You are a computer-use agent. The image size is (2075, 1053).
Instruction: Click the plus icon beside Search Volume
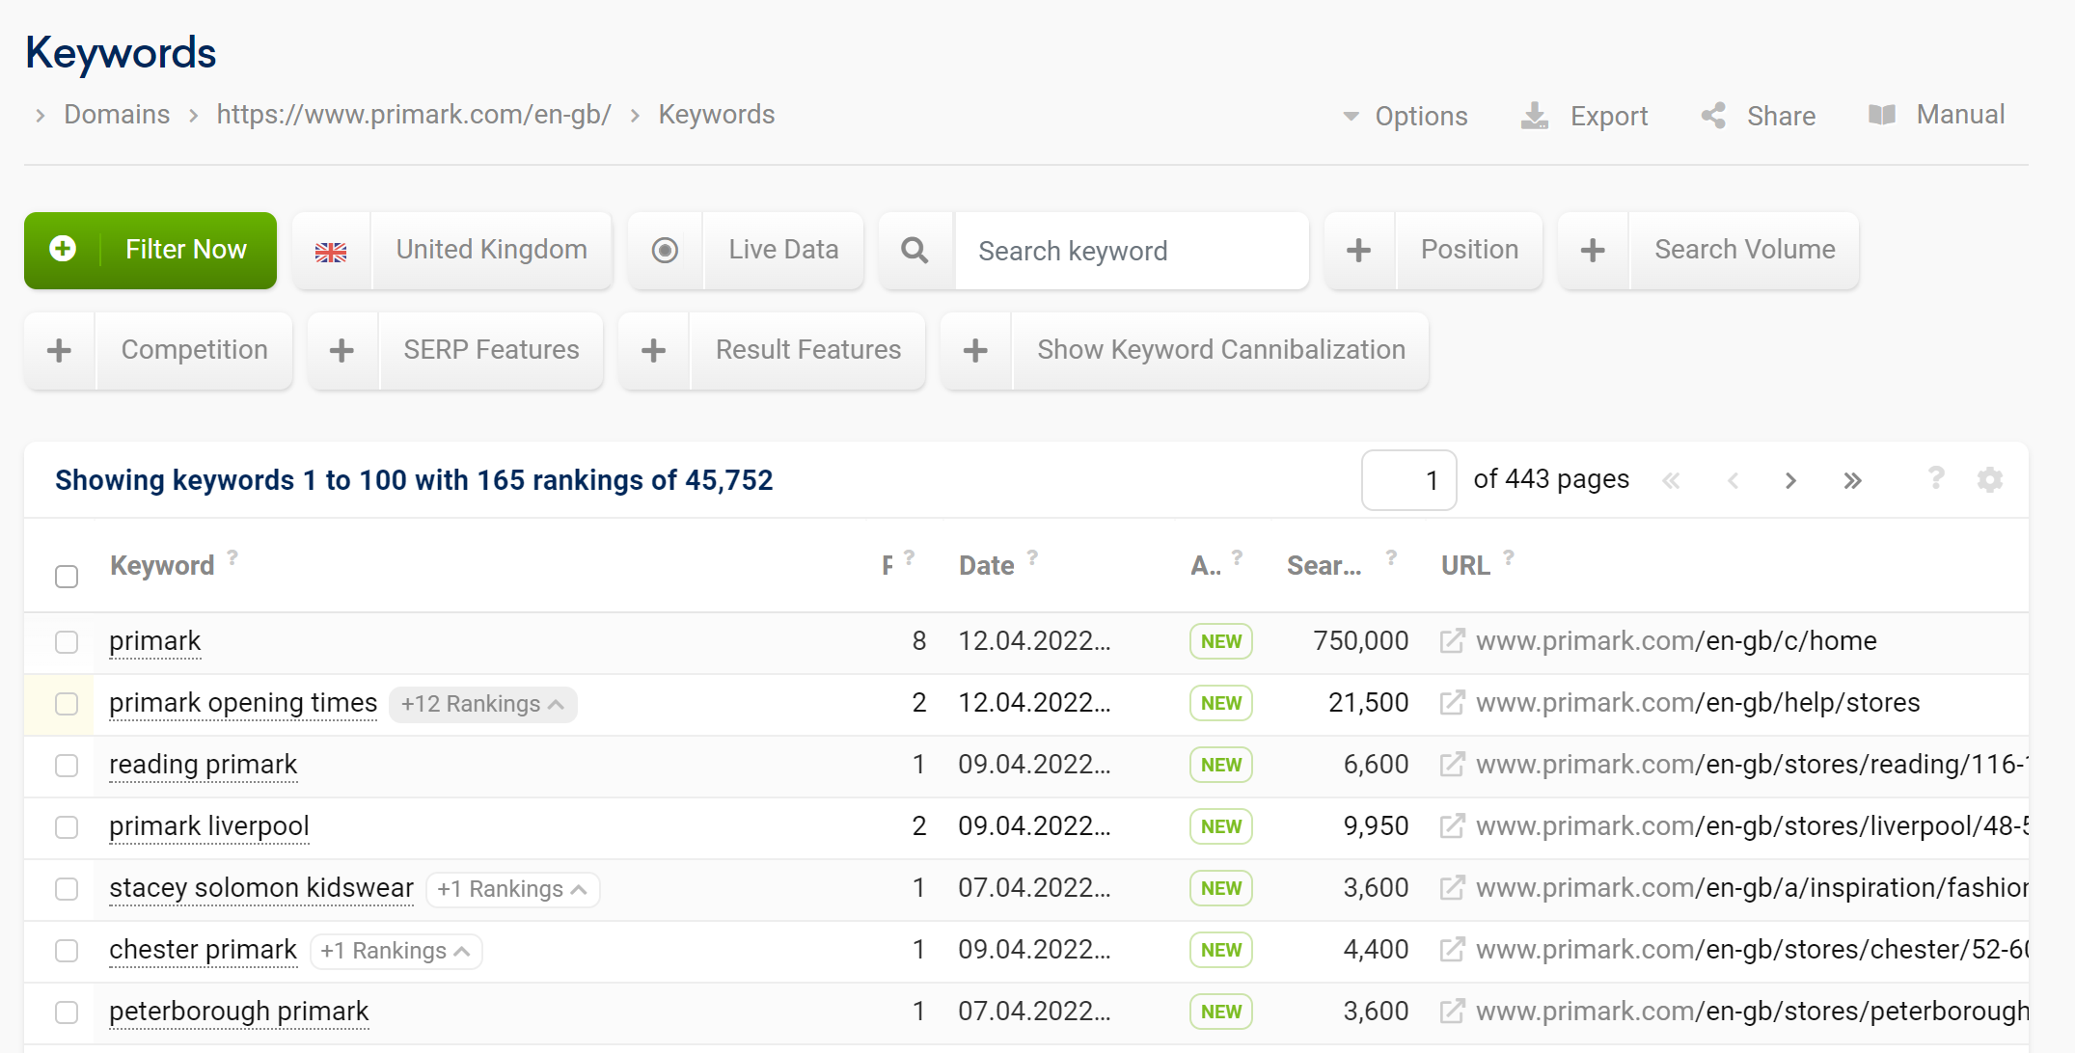click(1593, 251)
